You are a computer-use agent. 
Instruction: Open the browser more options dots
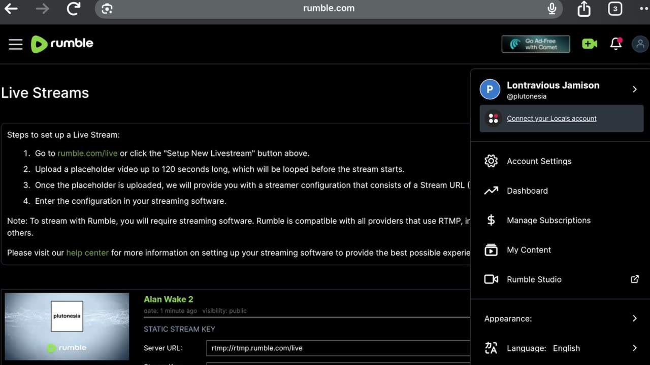tap(644, 9)
